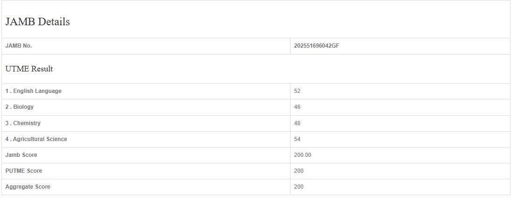511x198 pixels.
Task: Click the Agricultural Science subject label
Action: tap(36, 139)
